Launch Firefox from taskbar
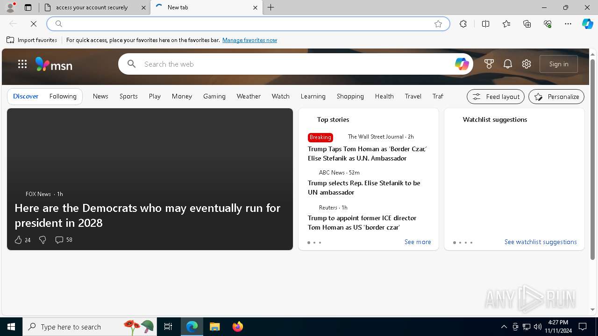The height and width of the screenshot is (336, 598). [x=237, y=327]
